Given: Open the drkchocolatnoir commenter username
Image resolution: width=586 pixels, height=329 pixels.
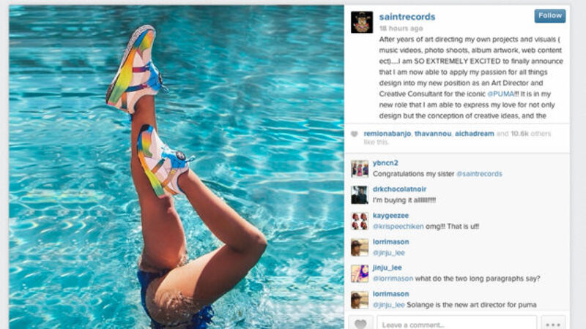Looking at the screenshot, I should [399, 189].
